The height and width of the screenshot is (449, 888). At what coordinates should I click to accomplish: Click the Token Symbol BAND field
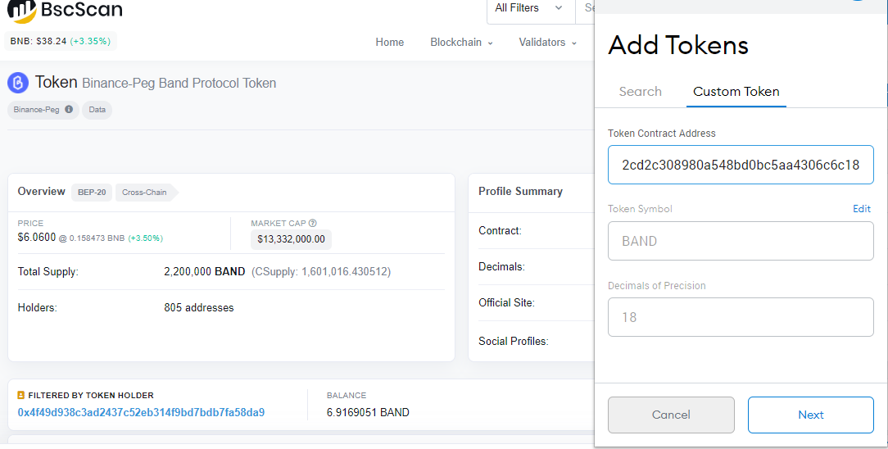pos(741,241)
